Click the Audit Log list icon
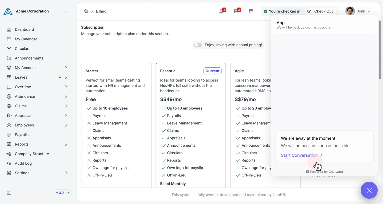The image size is (383, 204). pyautogui.click(x=9, y=163)
